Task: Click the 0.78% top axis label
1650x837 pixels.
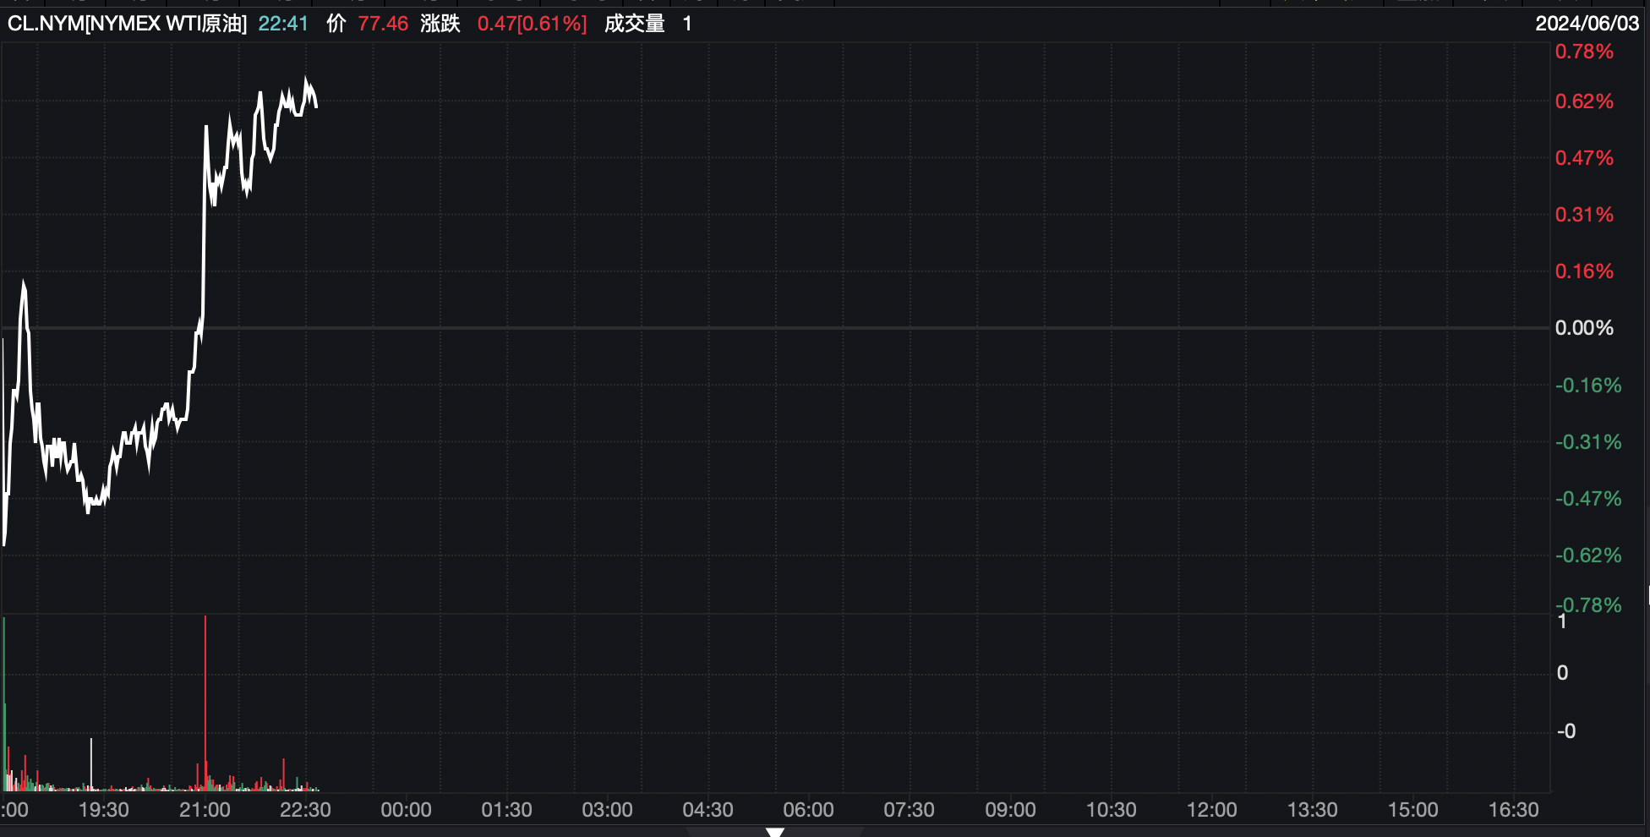Action: [1583, 52]
